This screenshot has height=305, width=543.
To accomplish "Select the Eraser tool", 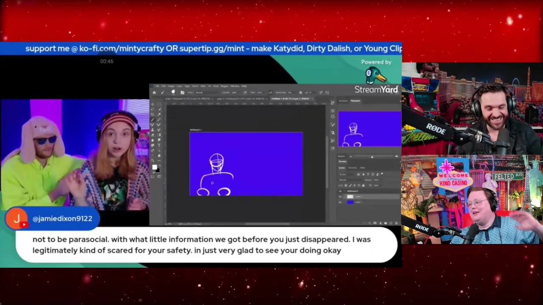I will pos(152,135).
